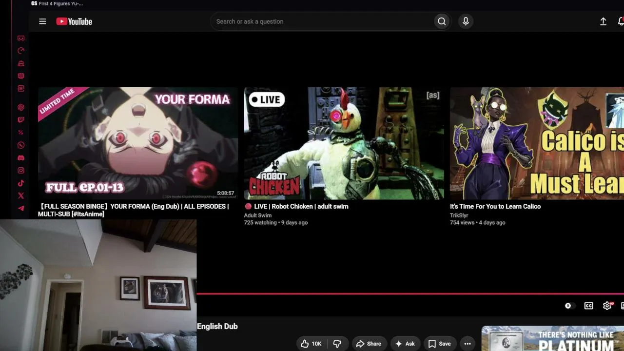Screen dimensions: 624x351
Task: Toggle closed captions CC button
Action: click(x=589, y=306)
